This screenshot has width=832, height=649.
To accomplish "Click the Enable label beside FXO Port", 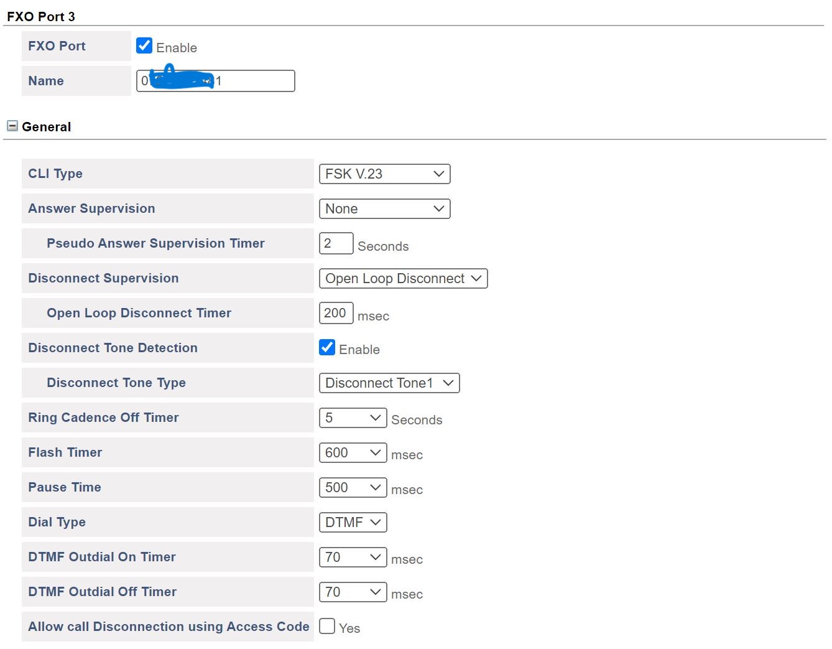I will click(177, 48).
